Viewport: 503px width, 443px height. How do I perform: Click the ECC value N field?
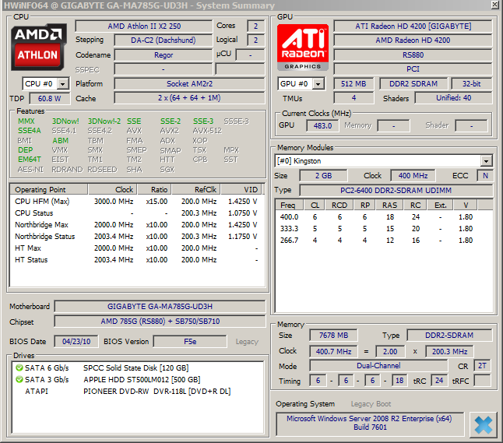pos(485,176)
